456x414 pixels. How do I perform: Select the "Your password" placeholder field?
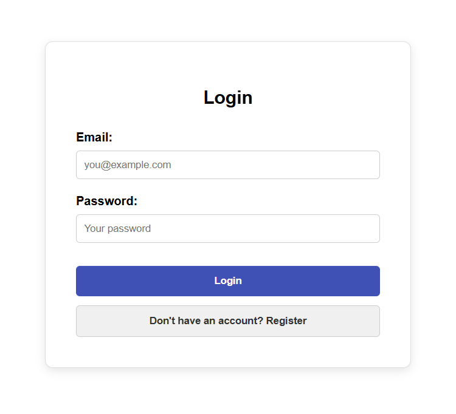pyautogui.click(x=227, y=229)
